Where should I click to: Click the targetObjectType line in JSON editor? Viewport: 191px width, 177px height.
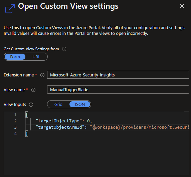(x=64, y=121)
